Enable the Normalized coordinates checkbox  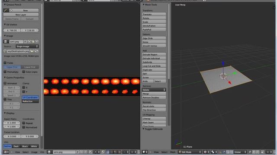(24, 127)
